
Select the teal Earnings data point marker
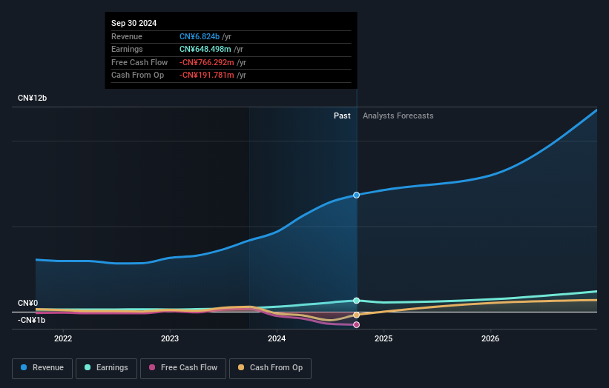[356, 301]
